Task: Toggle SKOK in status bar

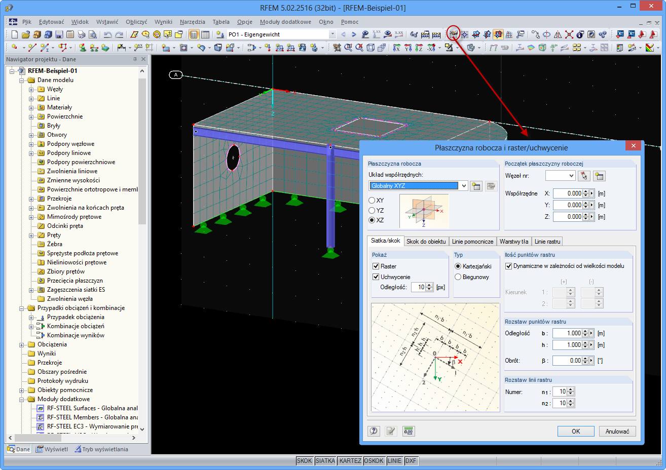Action: (305, 461)
